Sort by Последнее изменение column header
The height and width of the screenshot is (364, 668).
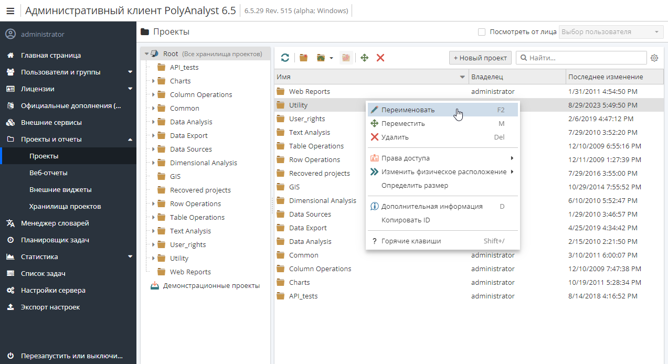click(x=614, y=77)
